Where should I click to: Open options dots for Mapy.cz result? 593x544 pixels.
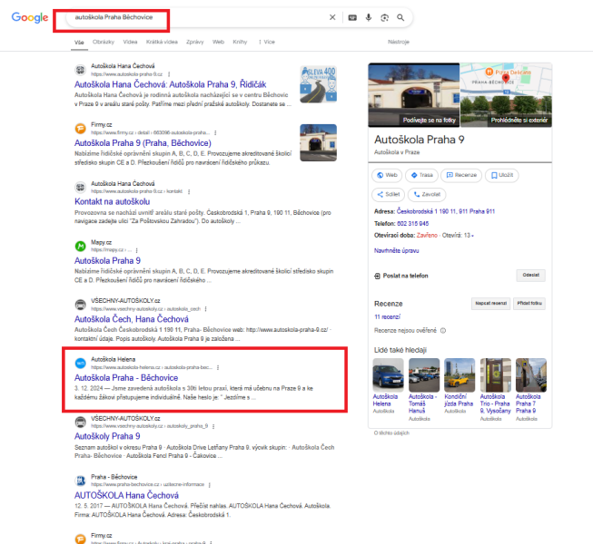point(136,250)
